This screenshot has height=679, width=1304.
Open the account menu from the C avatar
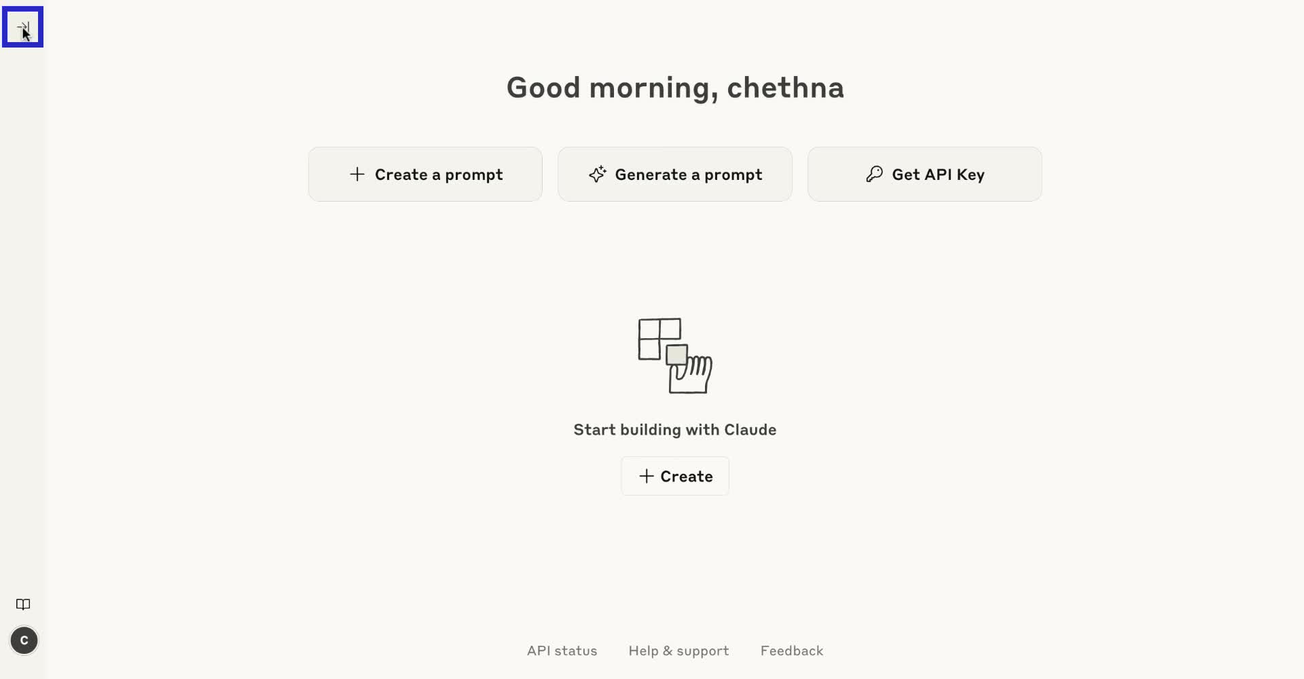click(x=24, y=640)
